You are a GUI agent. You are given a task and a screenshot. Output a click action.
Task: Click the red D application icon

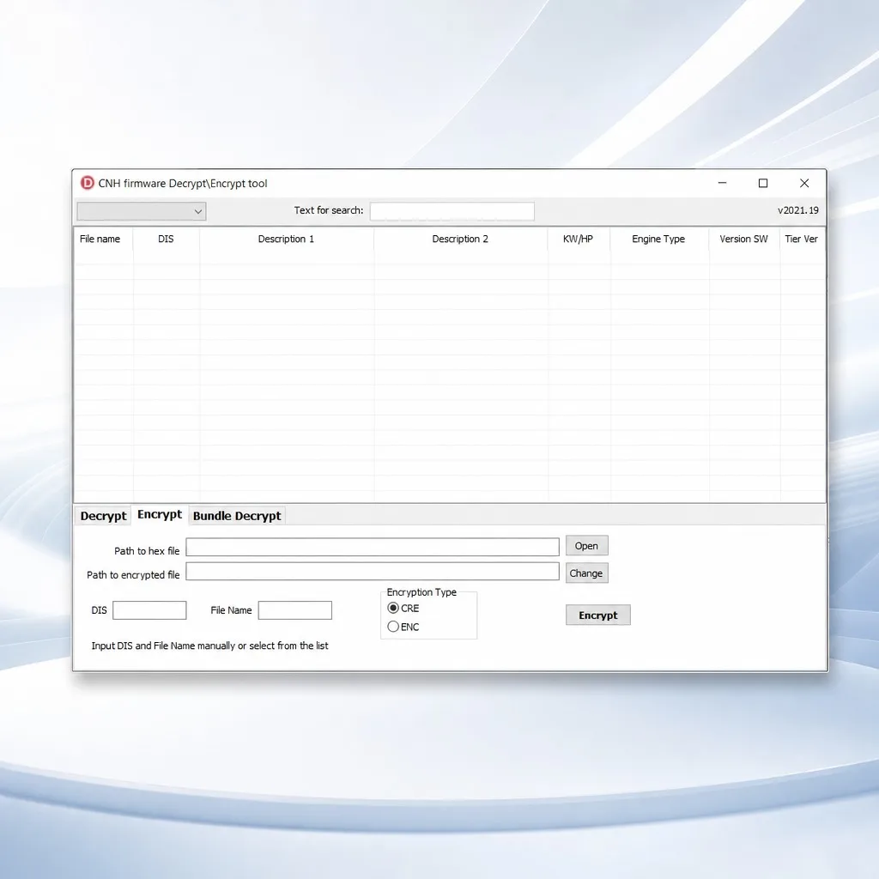coord(88,184)
